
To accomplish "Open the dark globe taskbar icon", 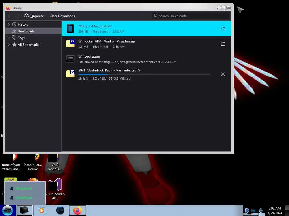I will [60, 210].
